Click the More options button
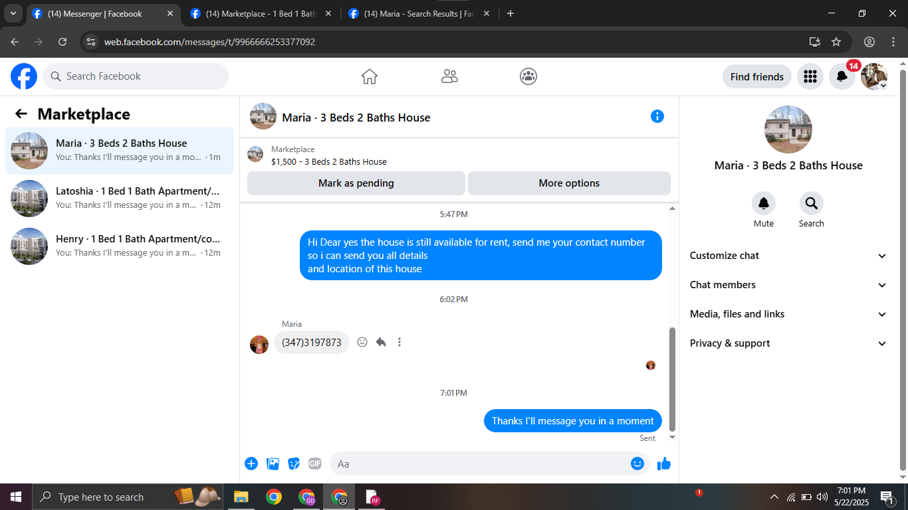The height and width of the screenshot is (510, 908). coord(569,183)
